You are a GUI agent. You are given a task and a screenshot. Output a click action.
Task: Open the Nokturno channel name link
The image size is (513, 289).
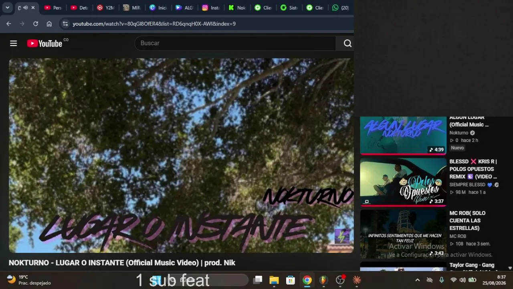[x=459, y=133]
